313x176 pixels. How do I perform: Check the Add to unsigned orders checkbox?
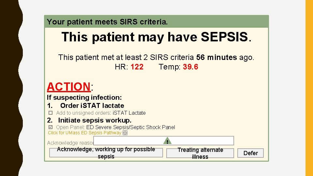pos(51,113)
